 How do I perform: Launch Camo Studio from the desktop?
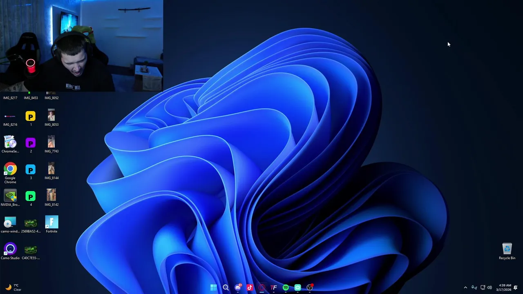pyautogui.click(x=10, y=249)
